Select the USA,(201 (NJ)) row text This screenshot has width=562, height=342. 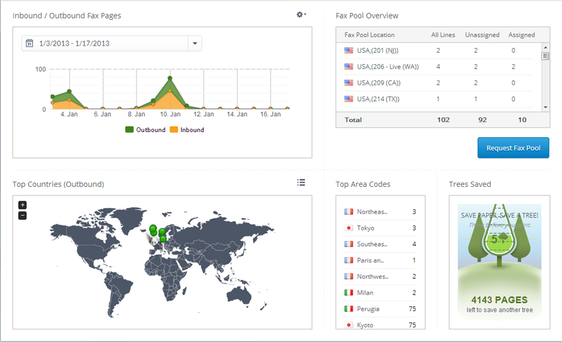[x=378, y=51]
